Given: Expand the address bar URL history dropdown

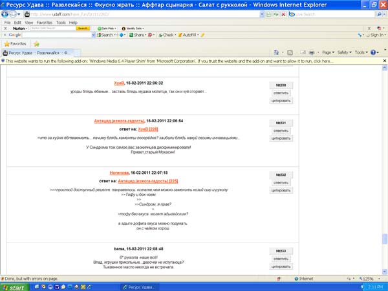Looking at the screenshot, I should [262, 14].
